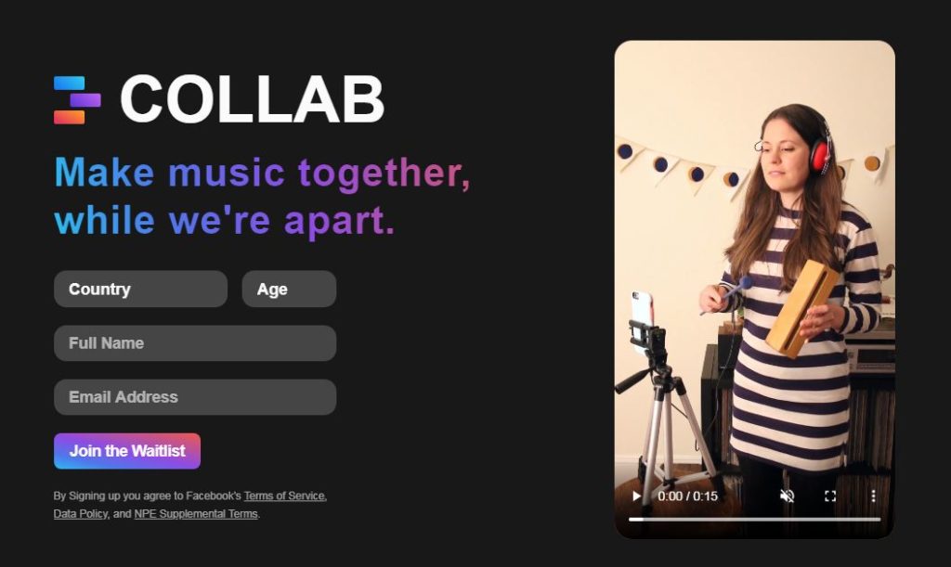Unmute the video using the speaker icon
The width and height of the screenshot is (951, 567).
[787, 496]
